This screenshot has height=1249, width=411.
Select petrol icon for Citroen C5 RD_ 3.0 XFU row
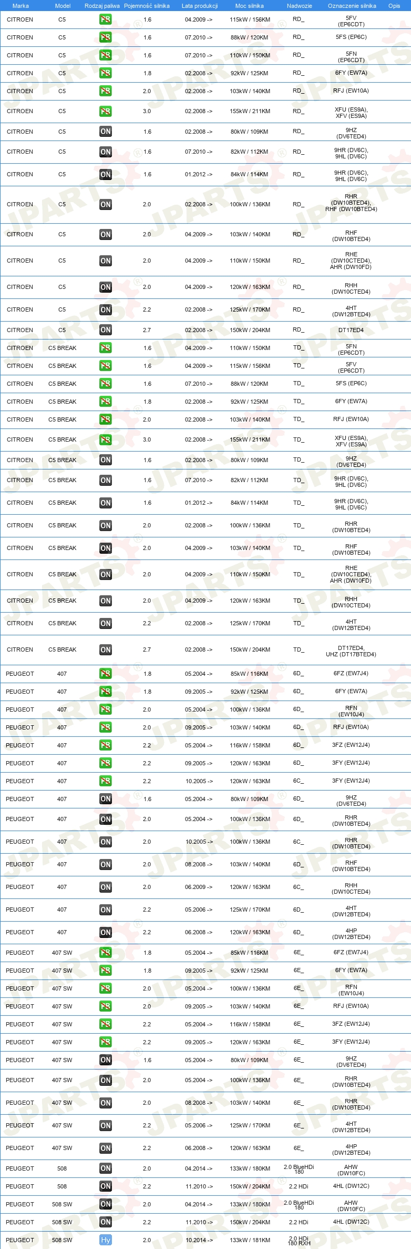(106, 111)
